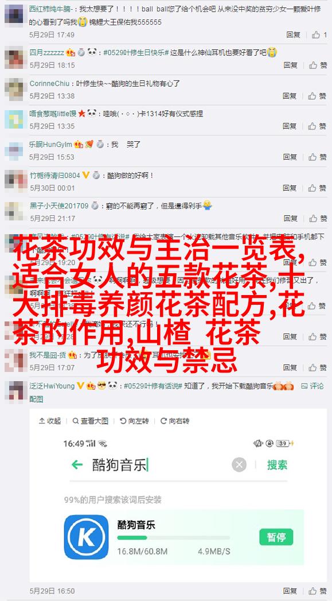Click the clear search text X icon
Viewport: 332px width, 601px height.
tap(239, 466)
